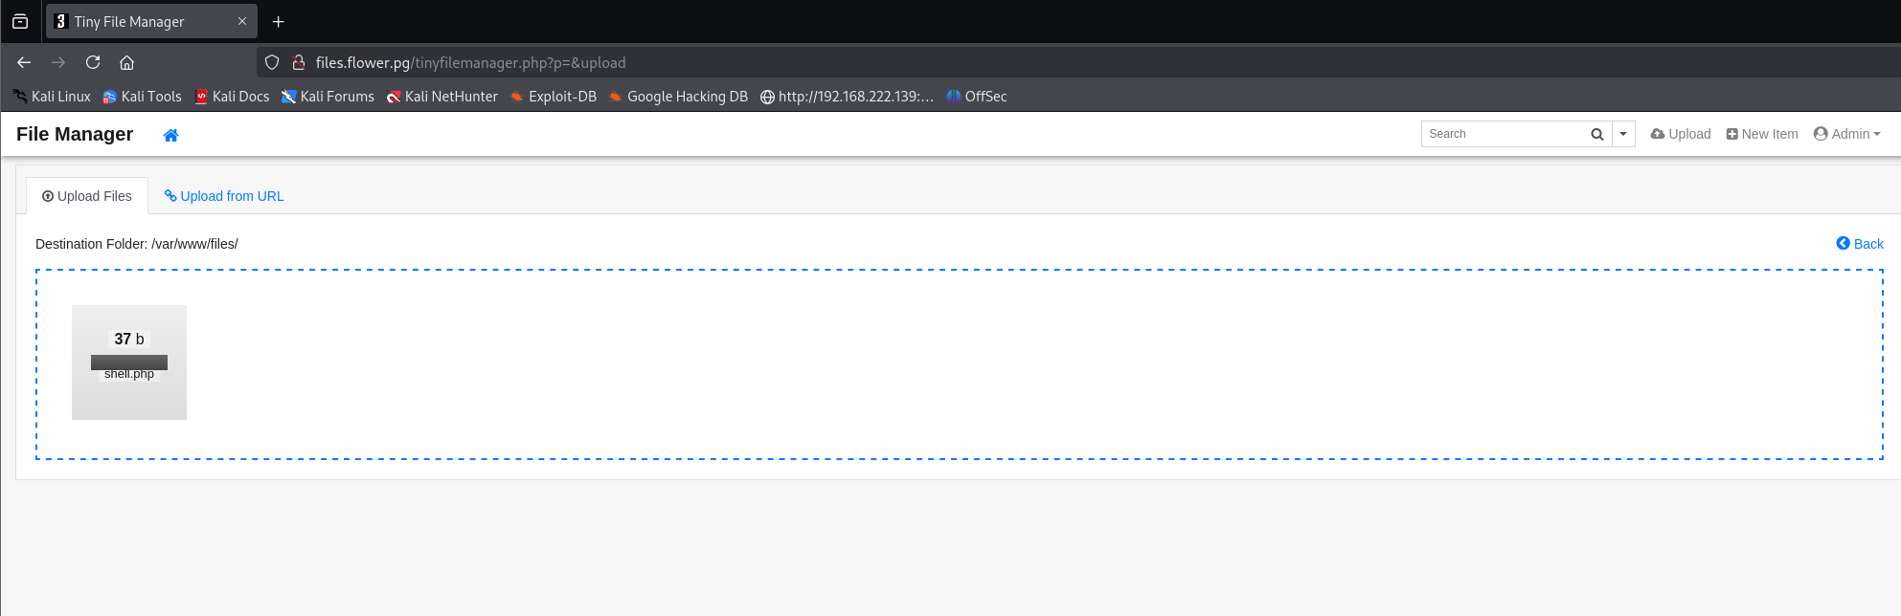This screenshot has width=1901, height=616.
Task: Click the Back link
Action: click(1859, 244)
